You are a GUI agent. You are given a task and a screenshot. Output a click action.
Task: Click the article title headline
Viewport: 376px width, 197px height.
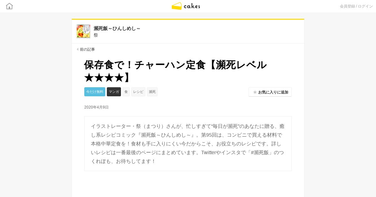(x=175, y=71)
